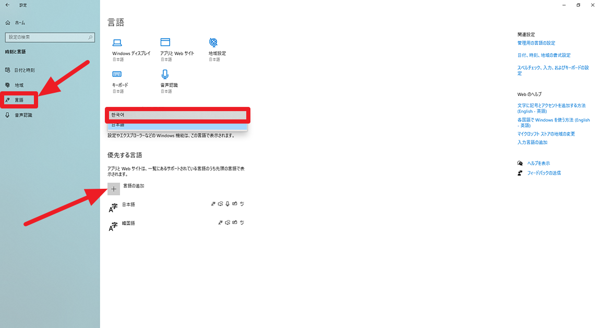The width and height of the screenshot is (600, 328).
Task: Click the display language icon on 日本語 row
Action: [213, 204]
